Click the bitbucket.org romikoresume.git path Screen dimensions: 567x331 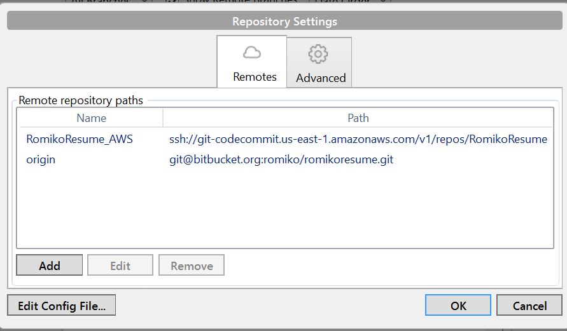281,159
